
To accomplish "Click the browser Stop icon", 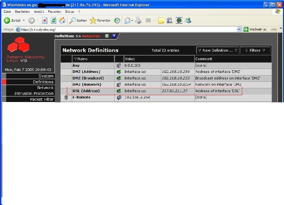I will pos(45,21).
